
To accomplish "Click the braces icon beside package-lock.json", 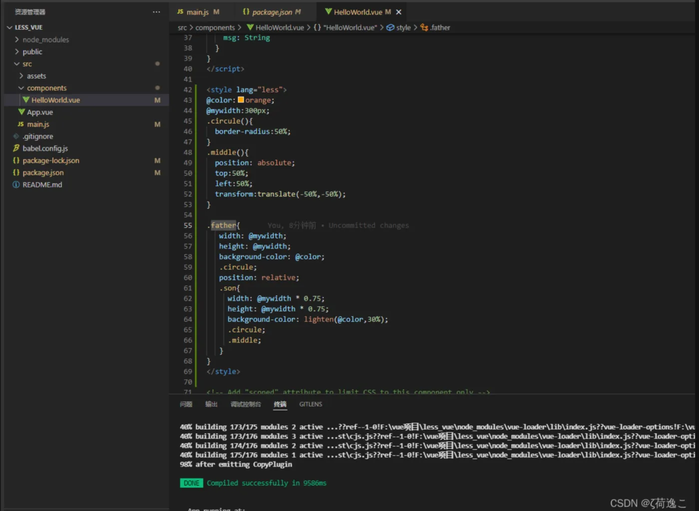I will [x=16, y=161].
